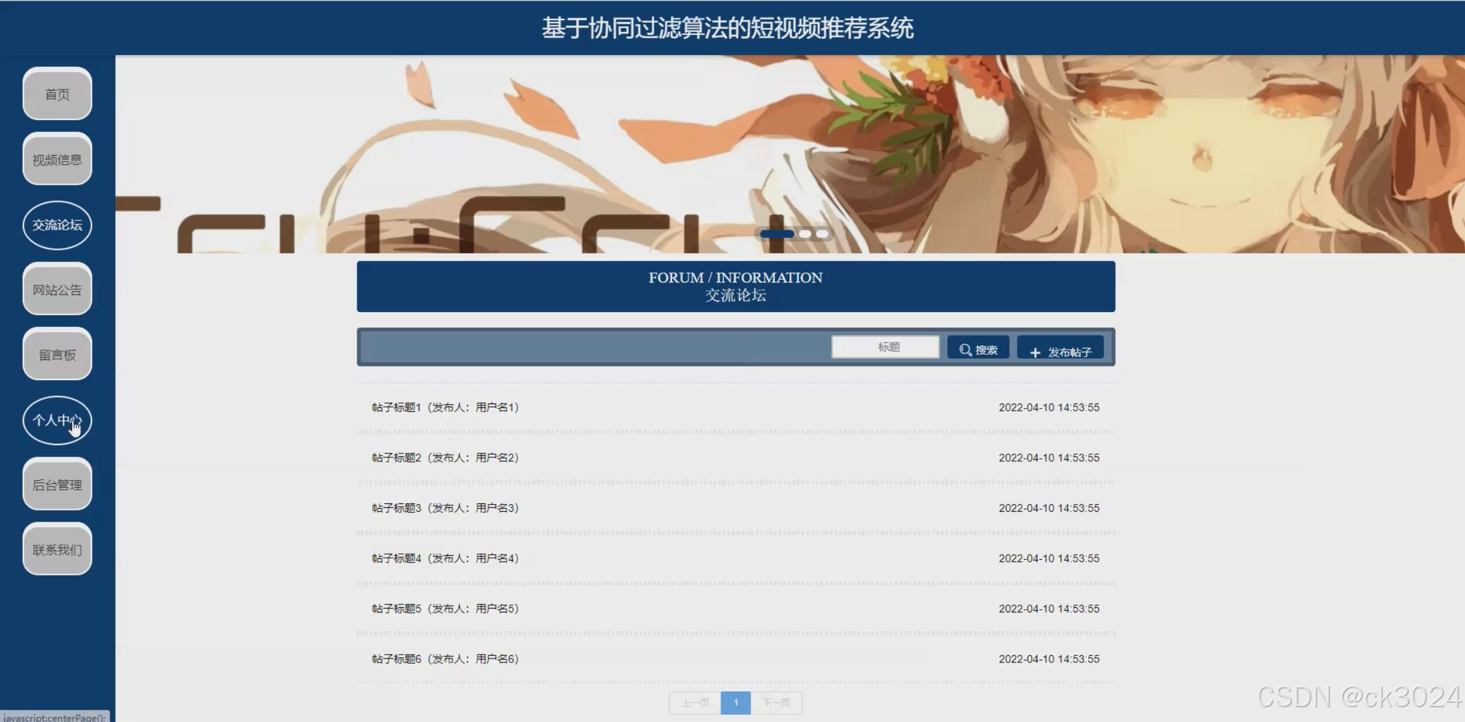The height and width of the screenshot is (722, 1465).
Task: Open post 帖子标题3 by 用户名3
Action: click(445, 508)
